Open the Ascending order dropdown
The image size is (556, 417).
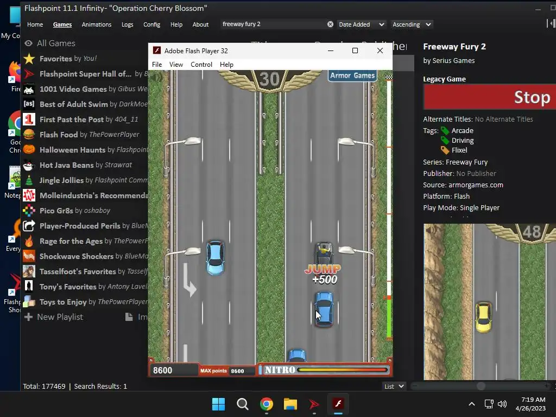412,24
